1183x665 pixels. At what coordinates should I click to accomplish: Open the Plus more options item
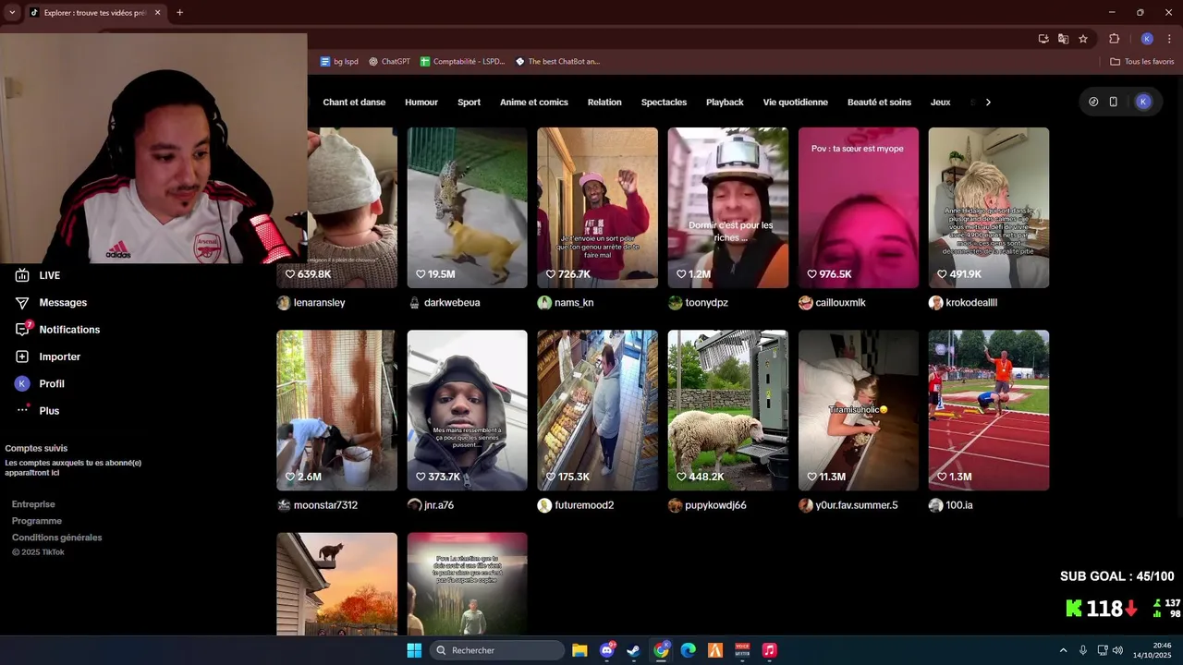(37, 411)
